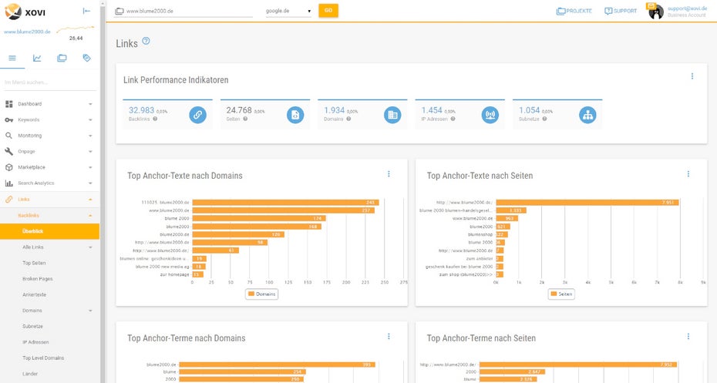
Task: Expand Keywords menu arrow
Action: [90, 119]
